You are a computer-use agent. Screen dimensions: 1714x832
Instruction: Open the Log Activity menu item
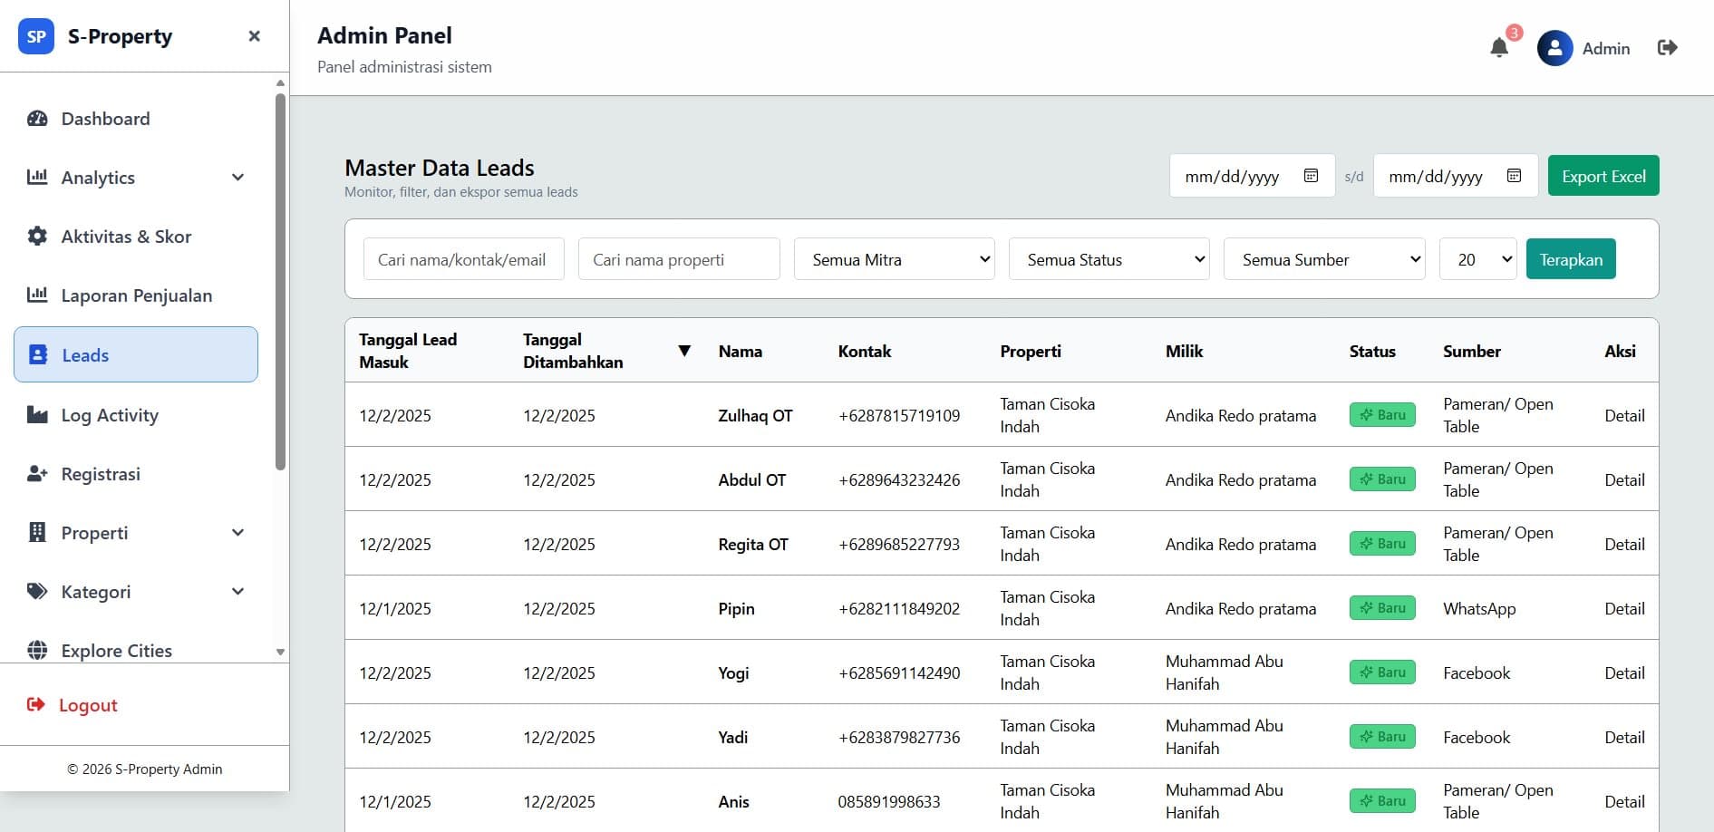(x=136, y=415)
